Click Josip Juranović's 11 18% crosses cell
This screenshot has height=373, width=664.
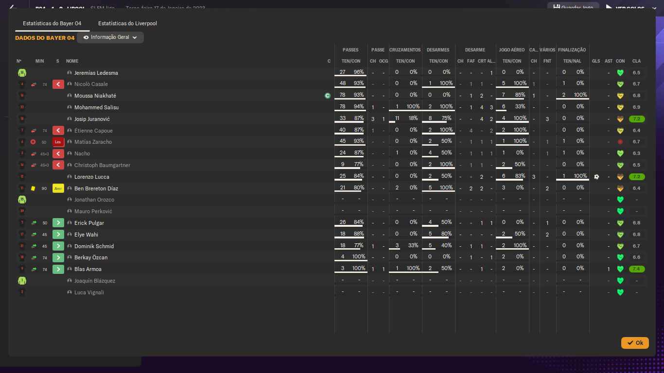pos(406,119)
